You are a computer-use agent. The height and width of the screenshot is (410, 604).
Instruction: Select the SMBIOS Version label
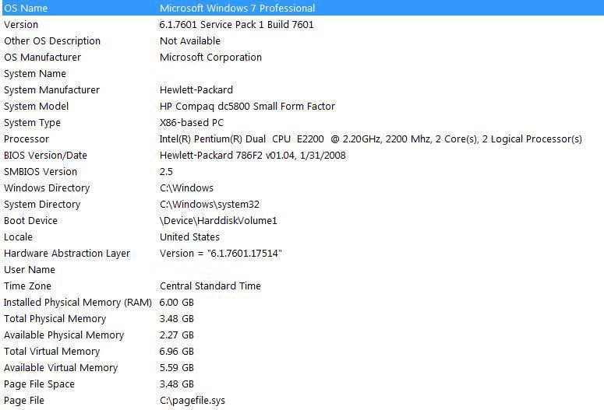coord(41,171)
